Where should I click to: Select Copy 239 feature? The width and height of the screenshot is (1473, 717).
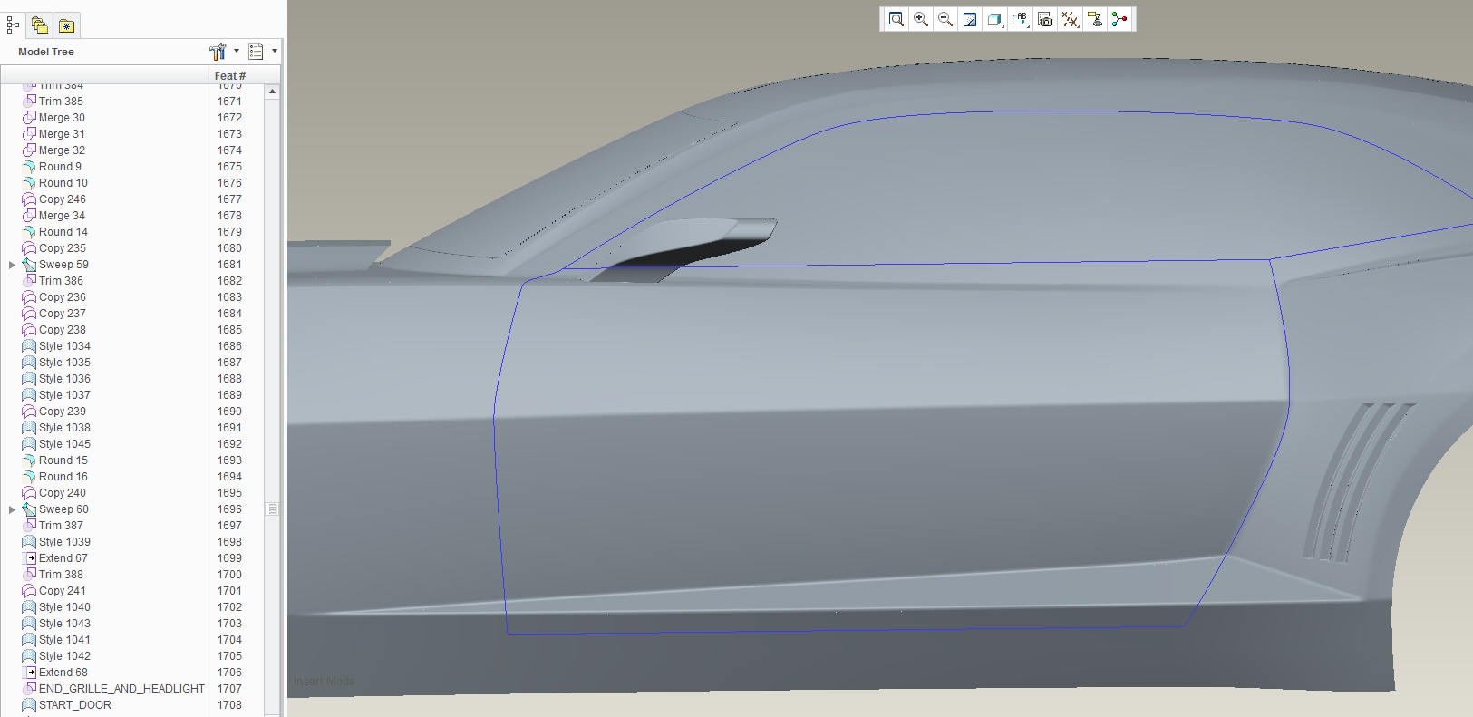(x=63, y=412)
